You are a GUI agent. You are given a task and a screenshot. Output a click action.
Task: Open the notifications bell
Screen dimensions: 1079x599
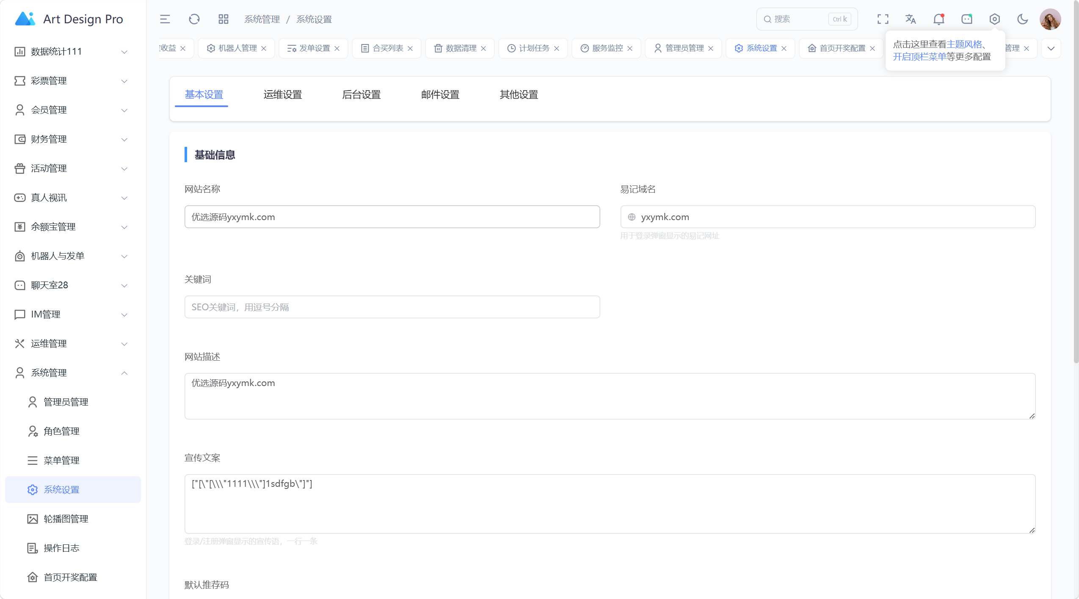[x=938, y=19]
